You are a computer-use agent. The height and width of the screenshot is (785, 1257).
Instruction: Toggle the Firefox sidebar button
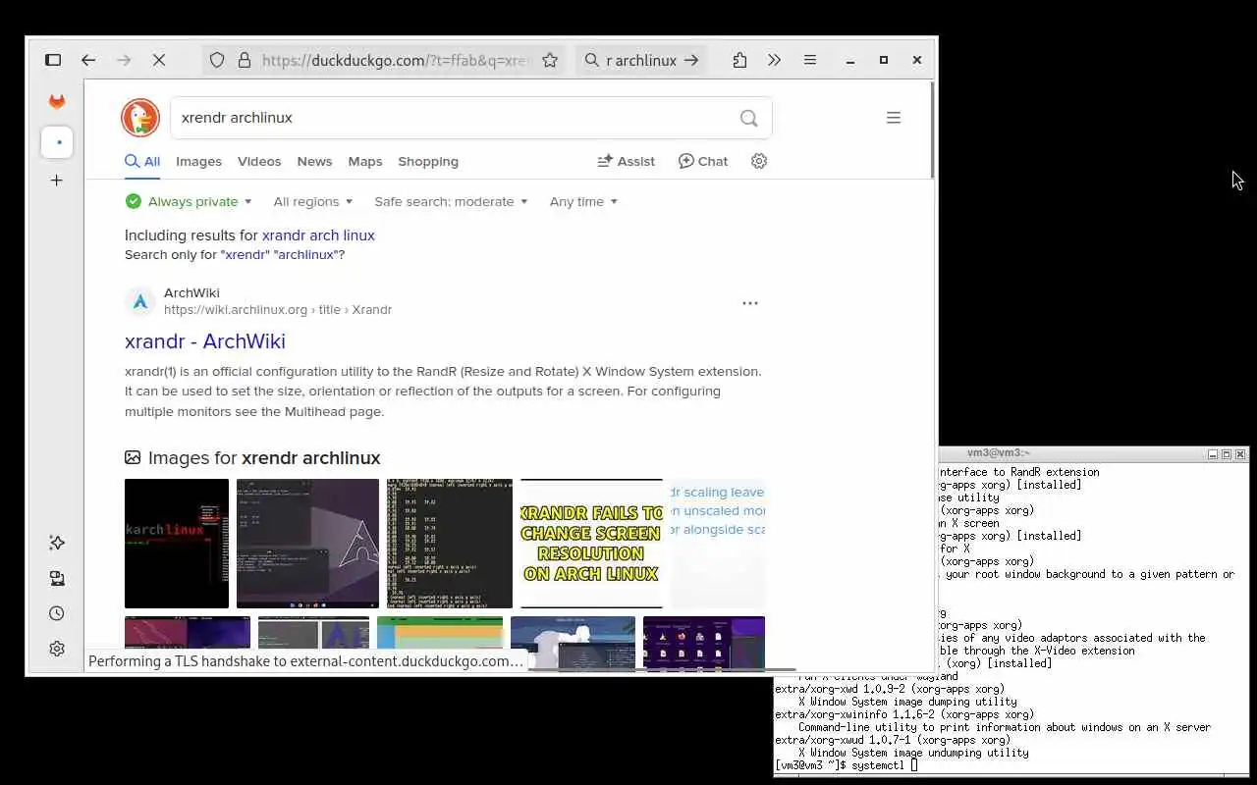click(x=53, y=60)
